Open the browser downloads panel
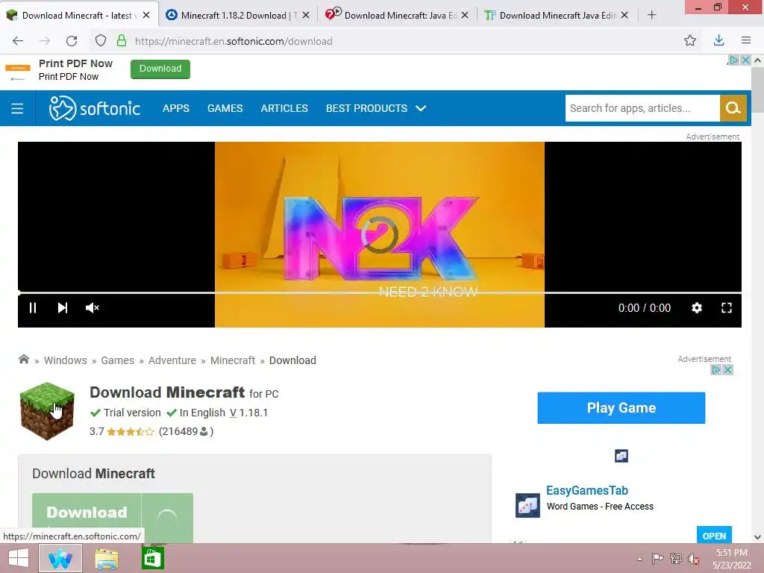 click(x=718, y=41)
